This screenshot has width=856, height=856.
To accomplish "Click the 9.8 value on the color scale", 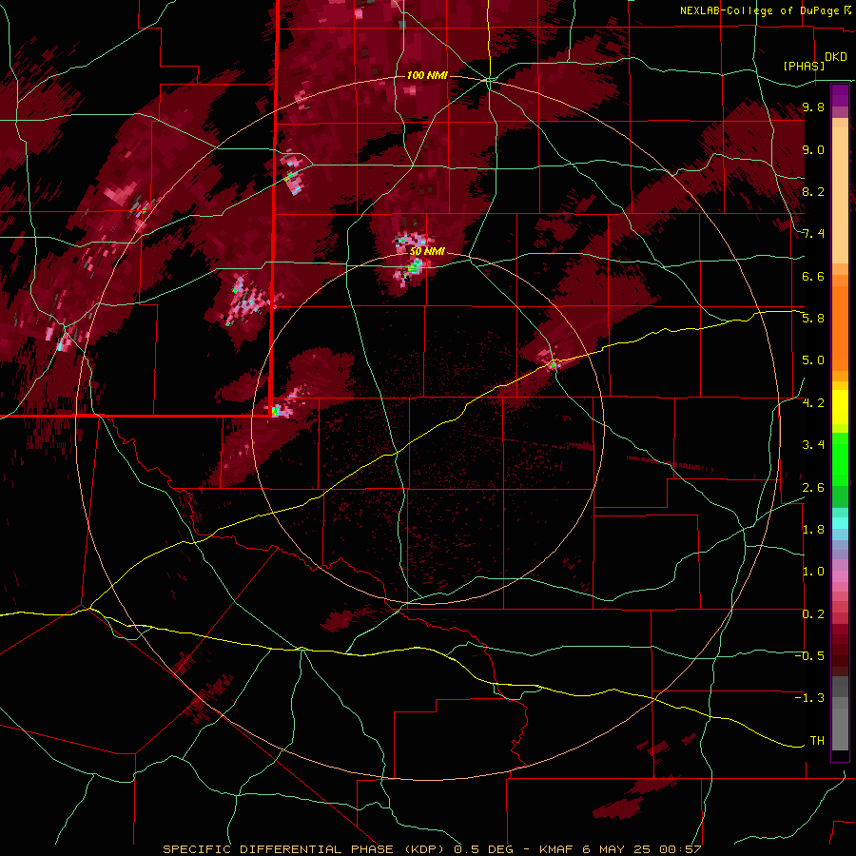I will coord(813,107).
